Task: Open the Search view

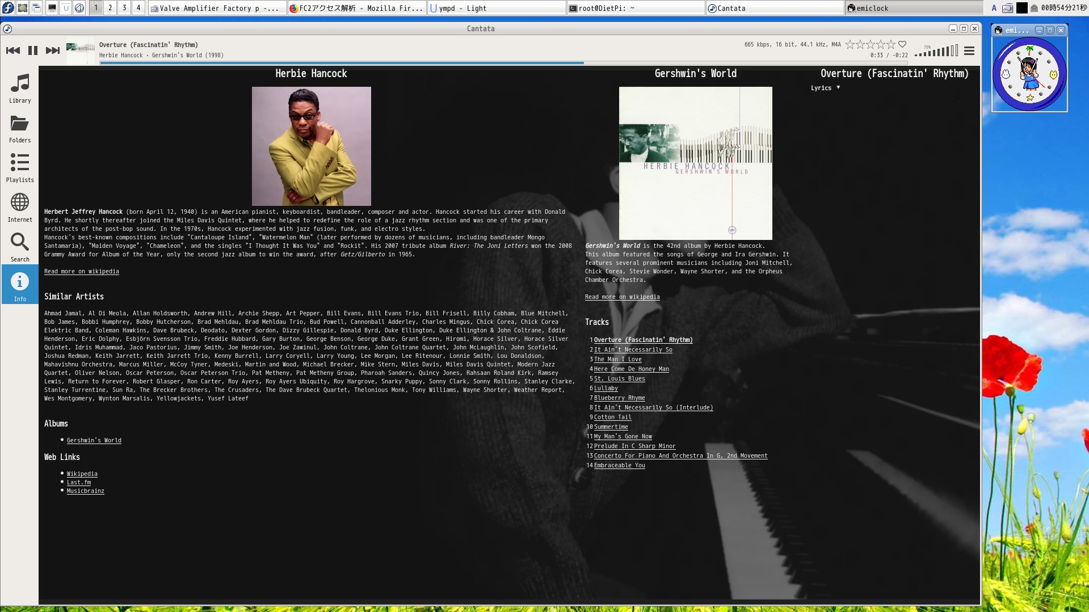Action: (20, 247)
